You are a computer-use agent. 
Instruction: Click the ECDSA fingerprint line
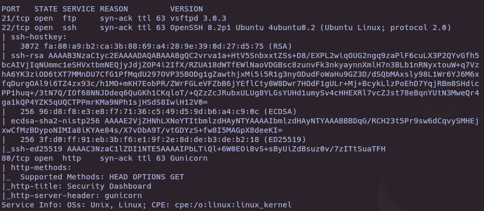158,111
